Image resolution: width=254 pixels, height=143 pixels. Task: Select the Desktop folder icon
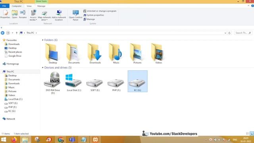[53, 54]
